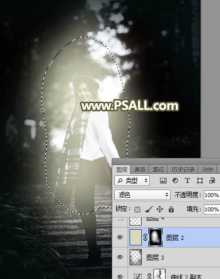Select the shape layer filter icon

coord(200,180)
